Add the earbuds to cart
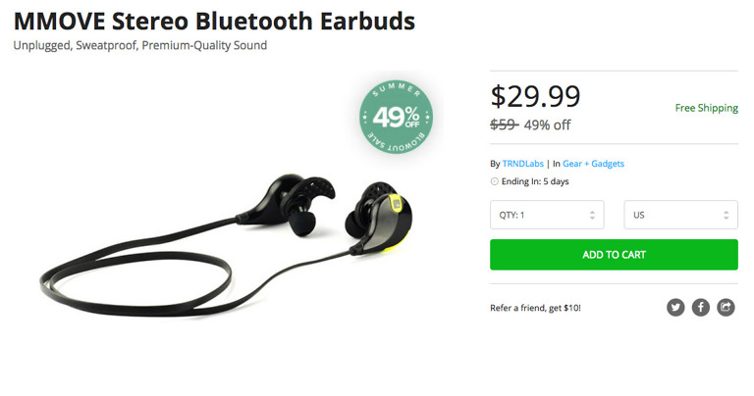Image resolution: width=754 pixels, height=396 pixels. (x=614, y=255)
